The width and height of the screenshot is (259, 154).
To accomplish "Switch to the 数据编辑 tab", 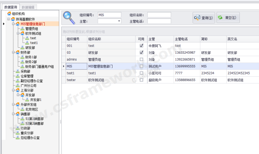I will click(x=28, y=7).
